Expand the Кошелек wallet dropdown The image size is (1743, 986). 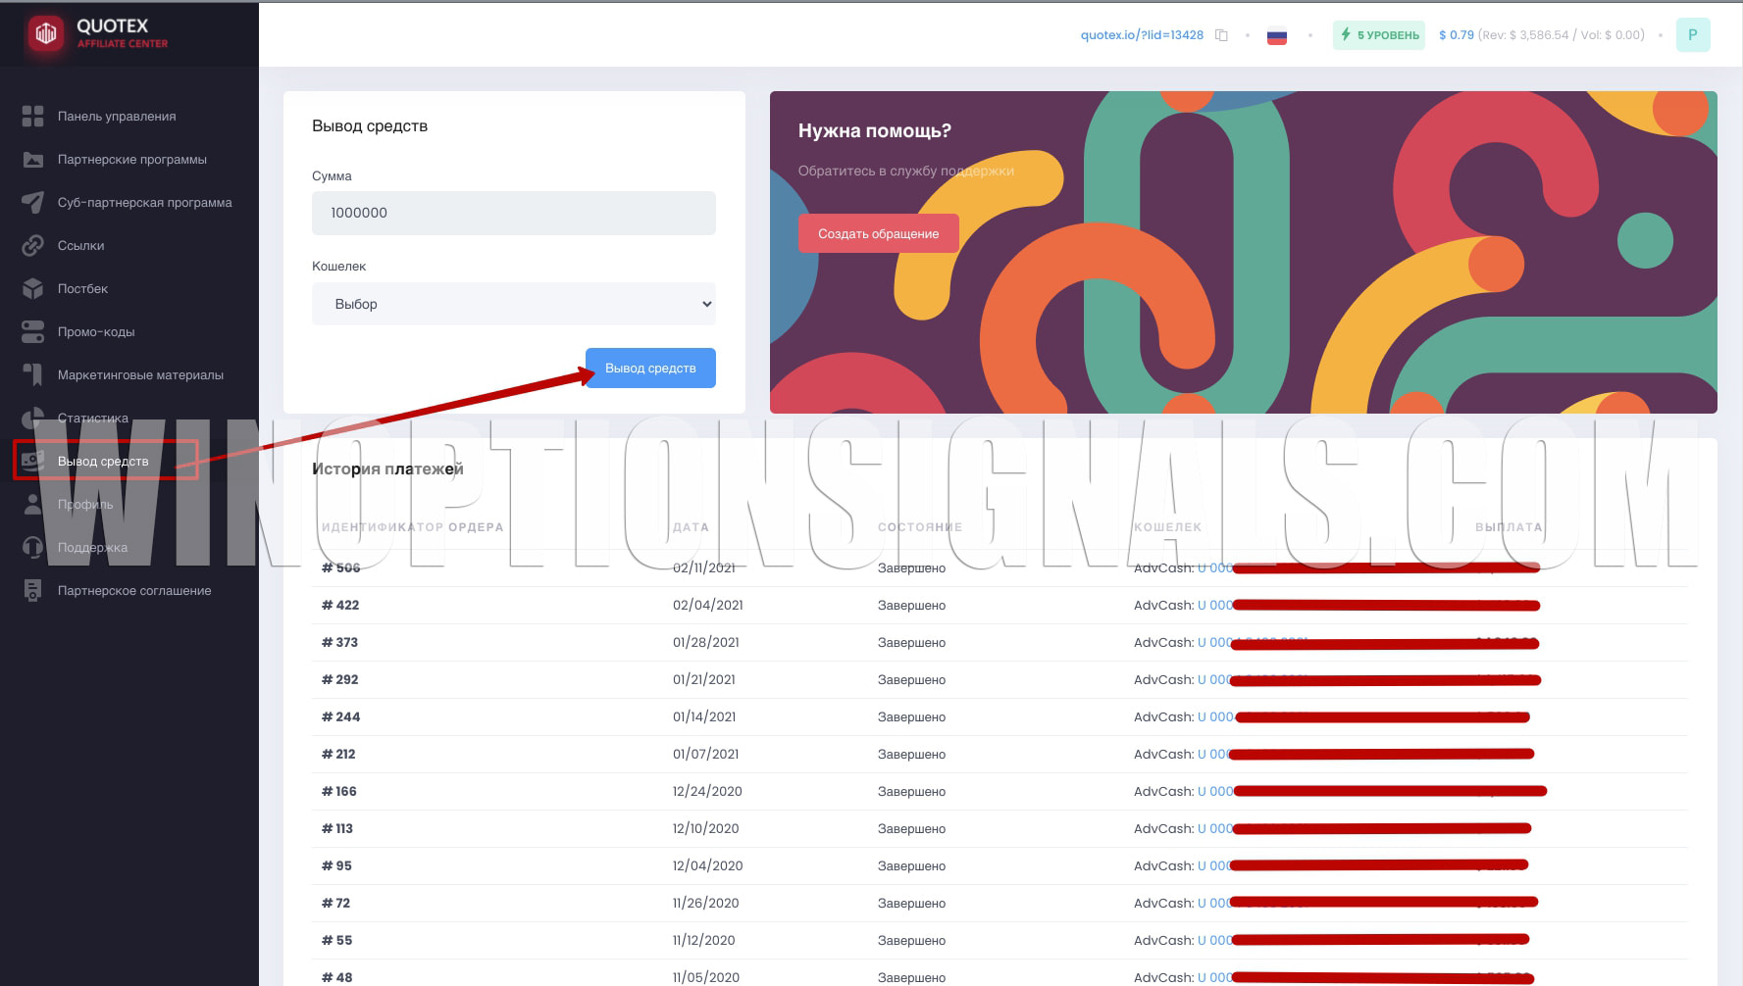click(x=513, y=304)
